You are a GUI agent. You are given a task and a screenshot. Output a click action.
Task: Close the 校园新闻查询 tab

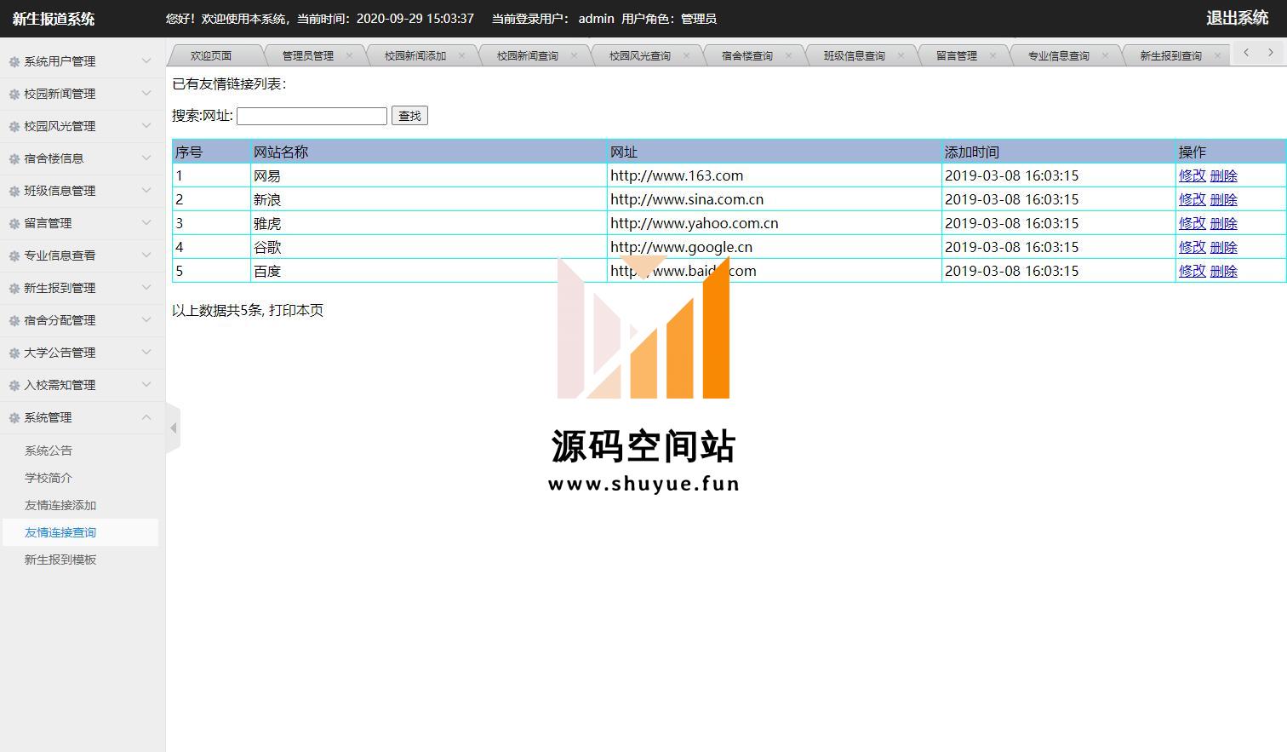click(574, 55)
